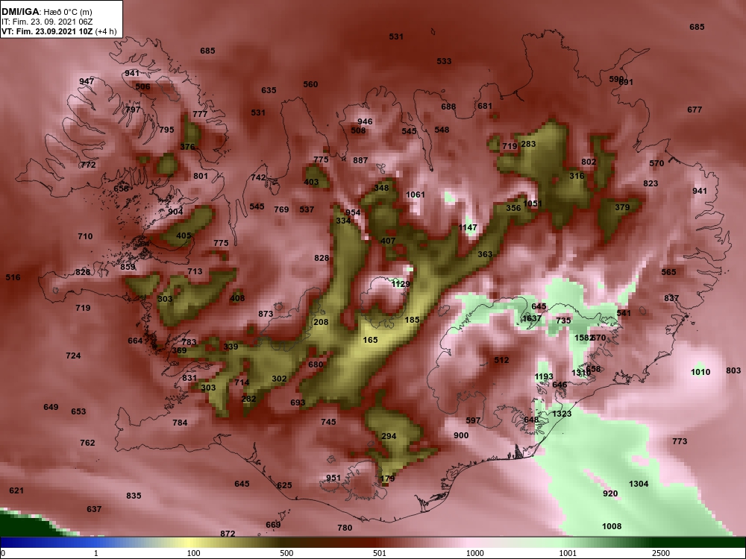This screenshot has height=559, width=746.
Task: Click the map value '777'
Action: coord(200,114)
